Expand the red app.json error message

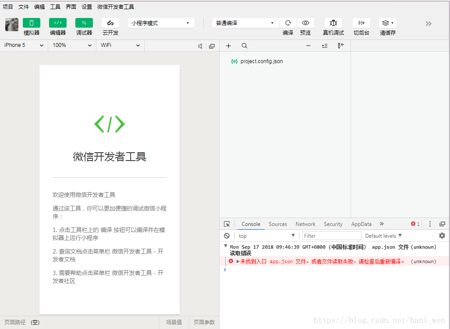237,261
